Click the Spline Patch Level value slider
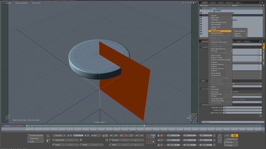This screenshot has width=266, height=149. click(242, 113)
